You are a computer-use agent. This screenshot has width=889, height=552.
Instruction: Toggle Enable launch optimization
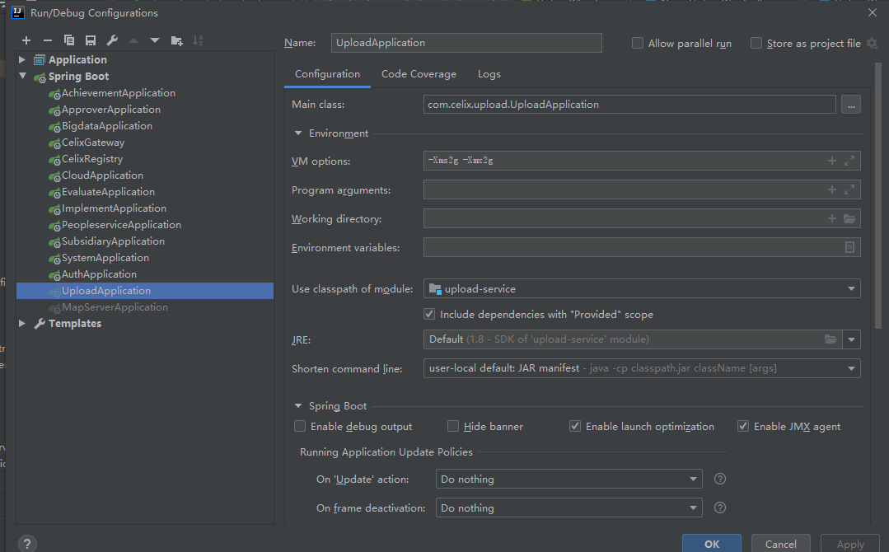575,426
